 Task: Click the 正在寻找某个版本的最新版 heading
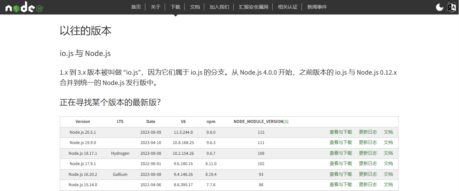click(110, 103)
